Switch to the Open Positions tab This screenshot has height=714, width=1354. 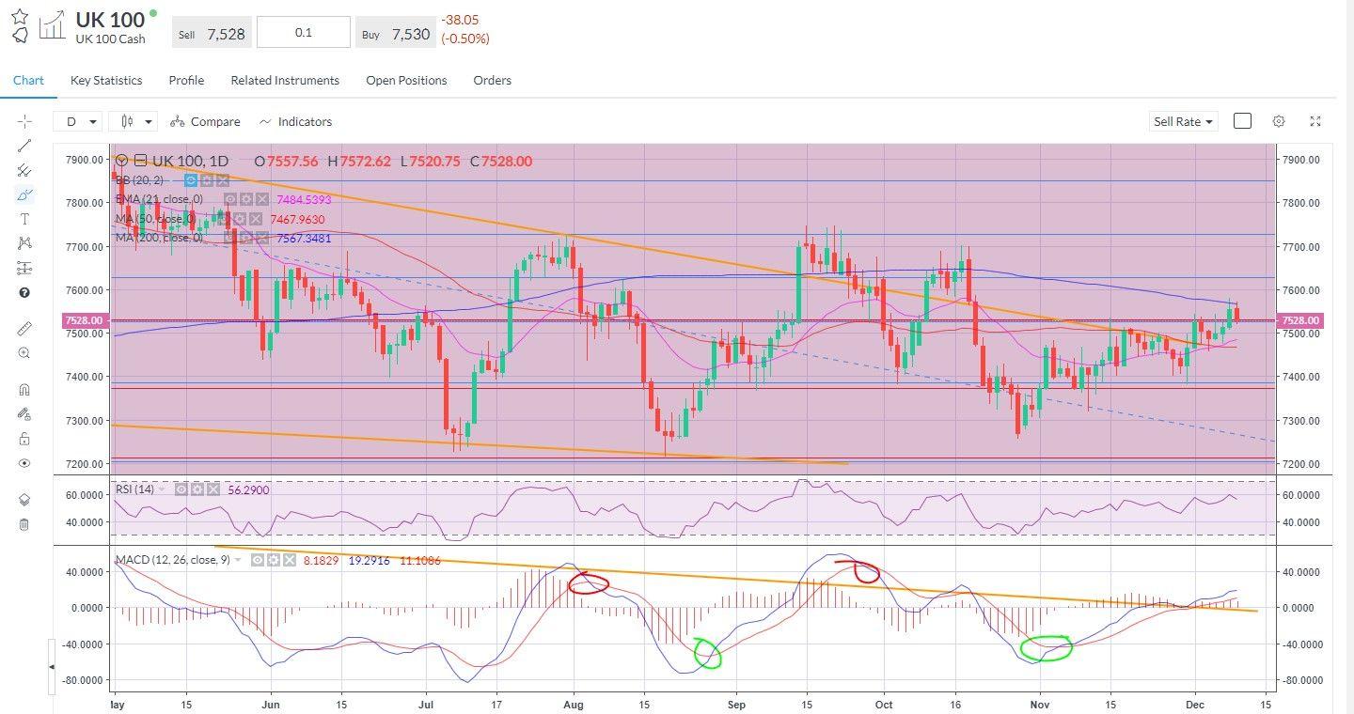pos(406,80)
